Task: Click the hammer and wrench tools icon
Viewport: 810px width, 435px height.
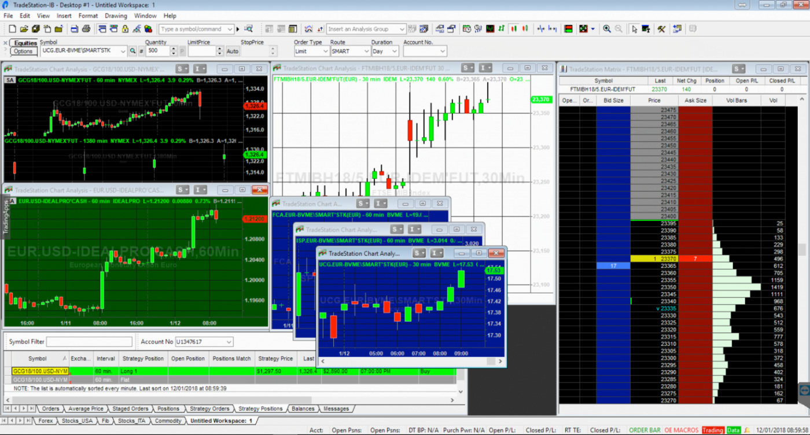Action: coord(661,29)
